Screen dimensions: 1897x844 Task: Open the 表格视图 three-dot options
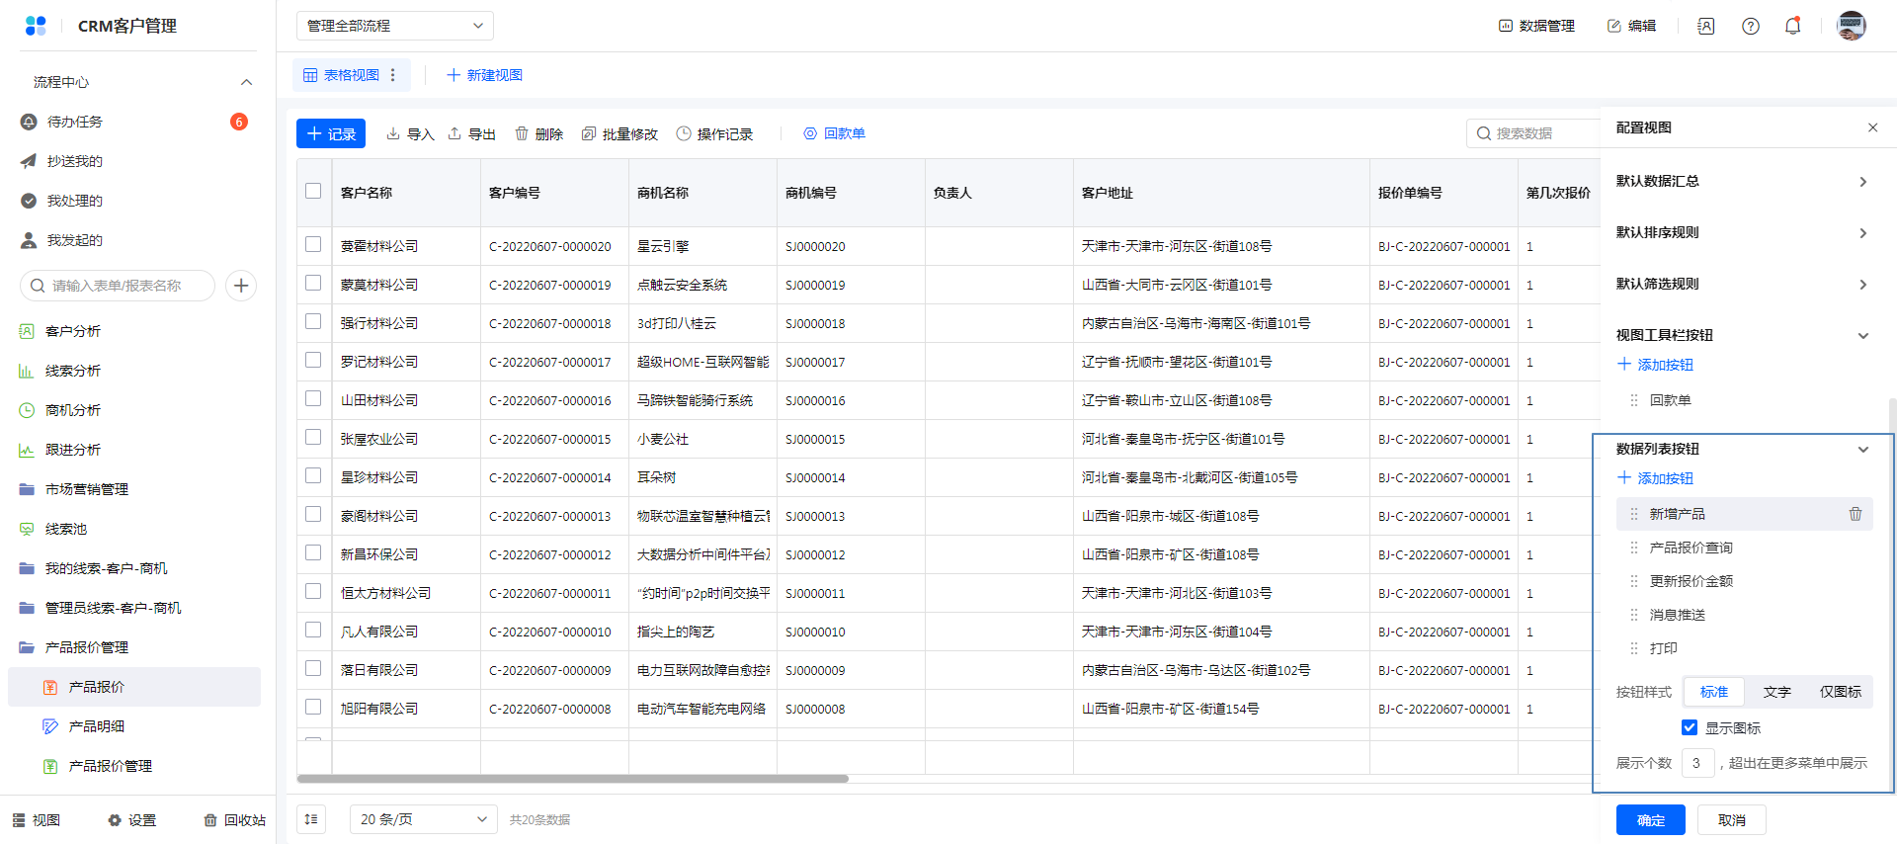click(393, 75)
